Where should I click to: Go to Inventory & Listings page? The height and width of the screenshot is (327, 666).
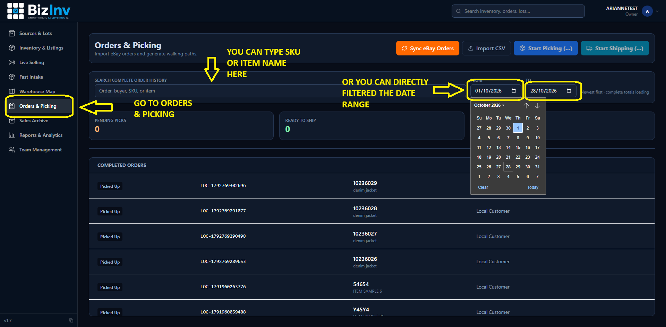pyautogui.click(x=41, y=48)
